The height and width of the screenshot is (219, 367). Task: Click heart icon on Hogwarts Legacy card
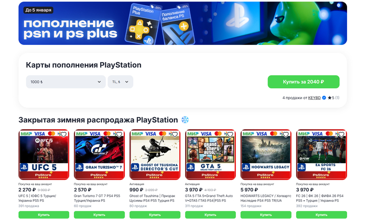tap(286, 134)
